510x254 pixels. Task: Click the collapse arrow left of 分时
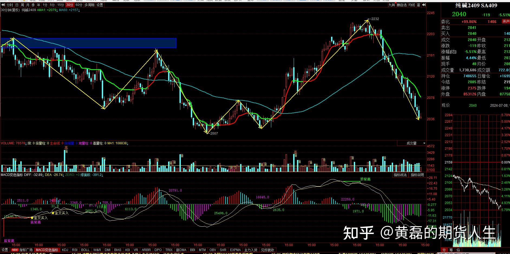click(3, 5)
